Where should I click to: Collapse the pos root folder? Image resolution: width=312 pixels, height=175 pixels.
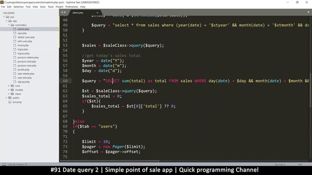pos(4,17)
